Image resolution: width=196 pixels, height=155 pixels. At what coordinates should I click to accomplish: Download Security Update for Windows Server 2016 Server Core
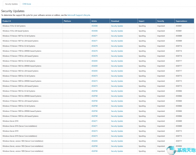point(117,126)
